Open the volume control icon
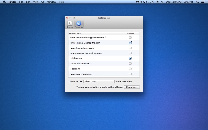The width and height of the screenshot is (208, 130). (x=162, y=2)
